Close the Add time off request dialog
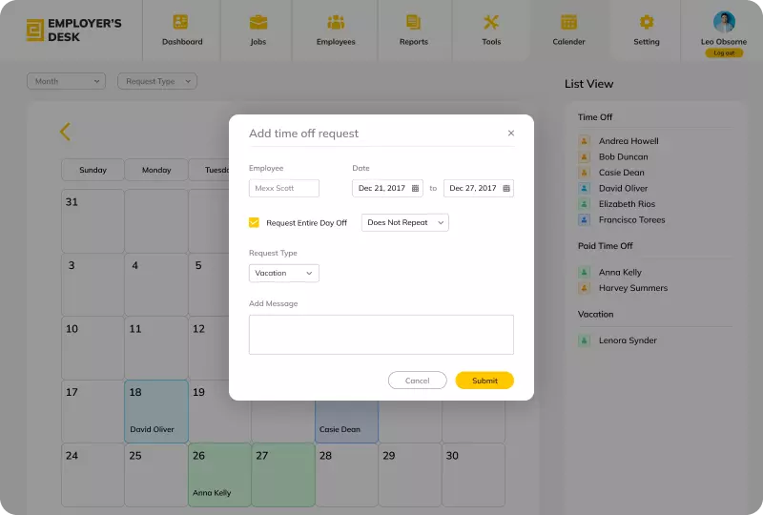Image resolution: width=763 pixels, height=515 pixels. click(510, 134)
